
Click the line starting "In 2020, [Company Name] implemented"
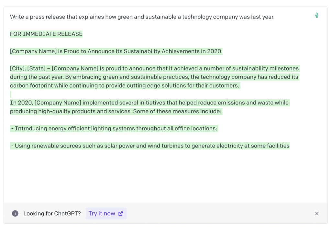pyautogui.click(x=149, y=103)
